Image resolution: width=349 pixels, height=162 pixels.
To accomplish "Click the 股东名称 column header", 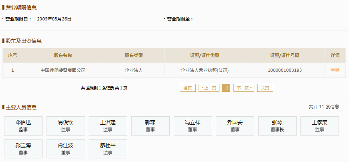I will tap(63, 55).
